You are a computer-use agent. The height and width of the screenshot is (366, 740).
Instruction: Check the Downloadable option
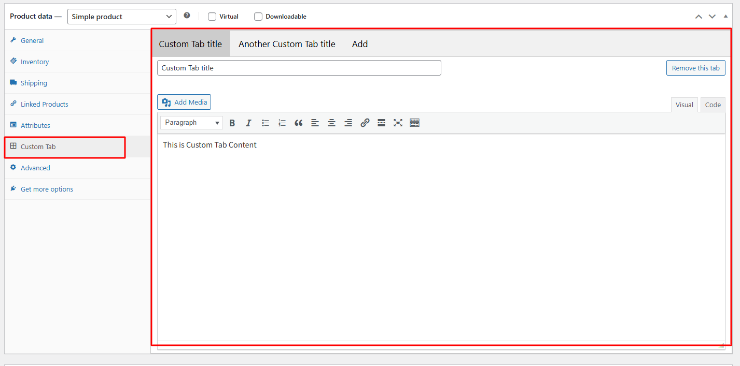(x=258, y=17)
